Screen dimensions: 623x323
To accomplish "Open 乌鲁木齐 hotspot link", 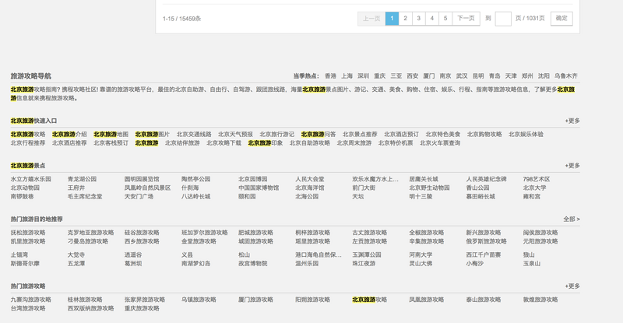I will click(x=566, y=75).
